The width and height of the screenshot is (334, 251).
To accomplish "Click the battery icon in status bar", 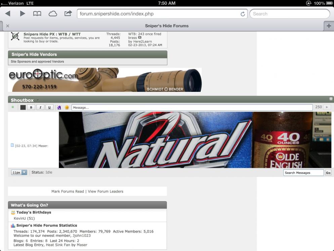I will [x=329, y=3].
